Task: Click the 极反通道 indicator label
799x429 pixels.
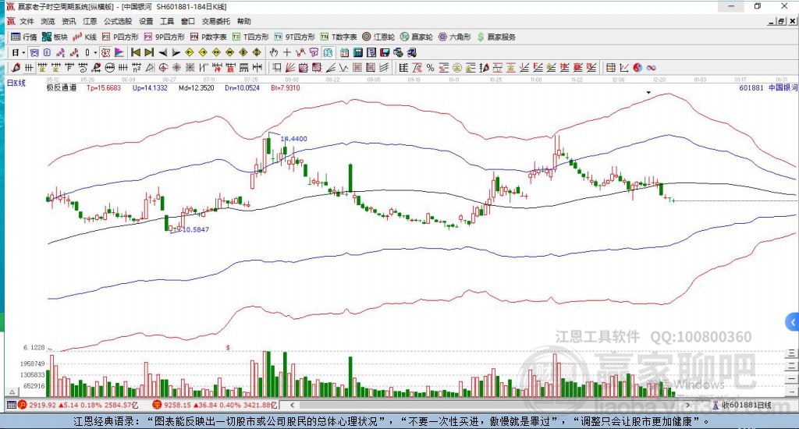Action: [x=62, y=87]
